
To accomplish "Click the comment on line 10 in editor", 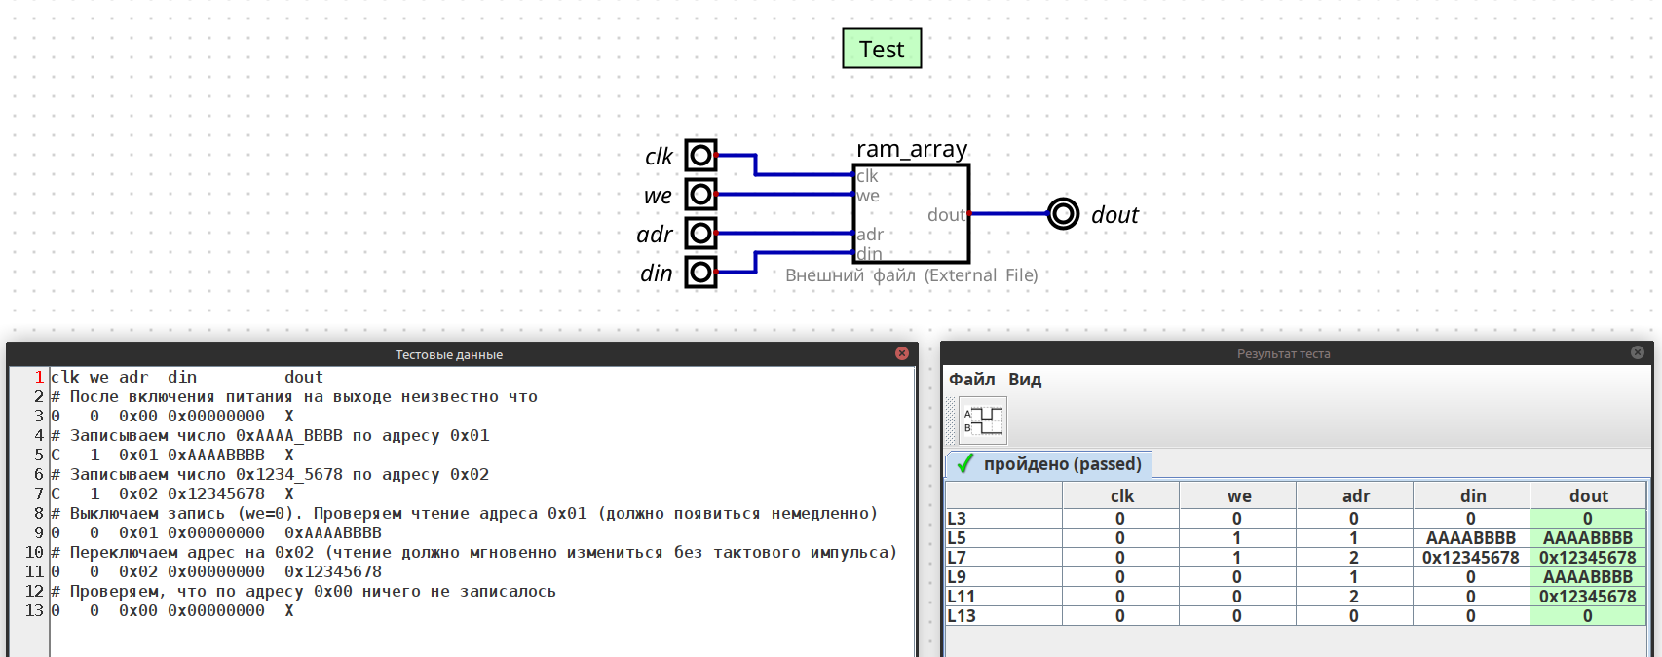I will pos(473,552).
